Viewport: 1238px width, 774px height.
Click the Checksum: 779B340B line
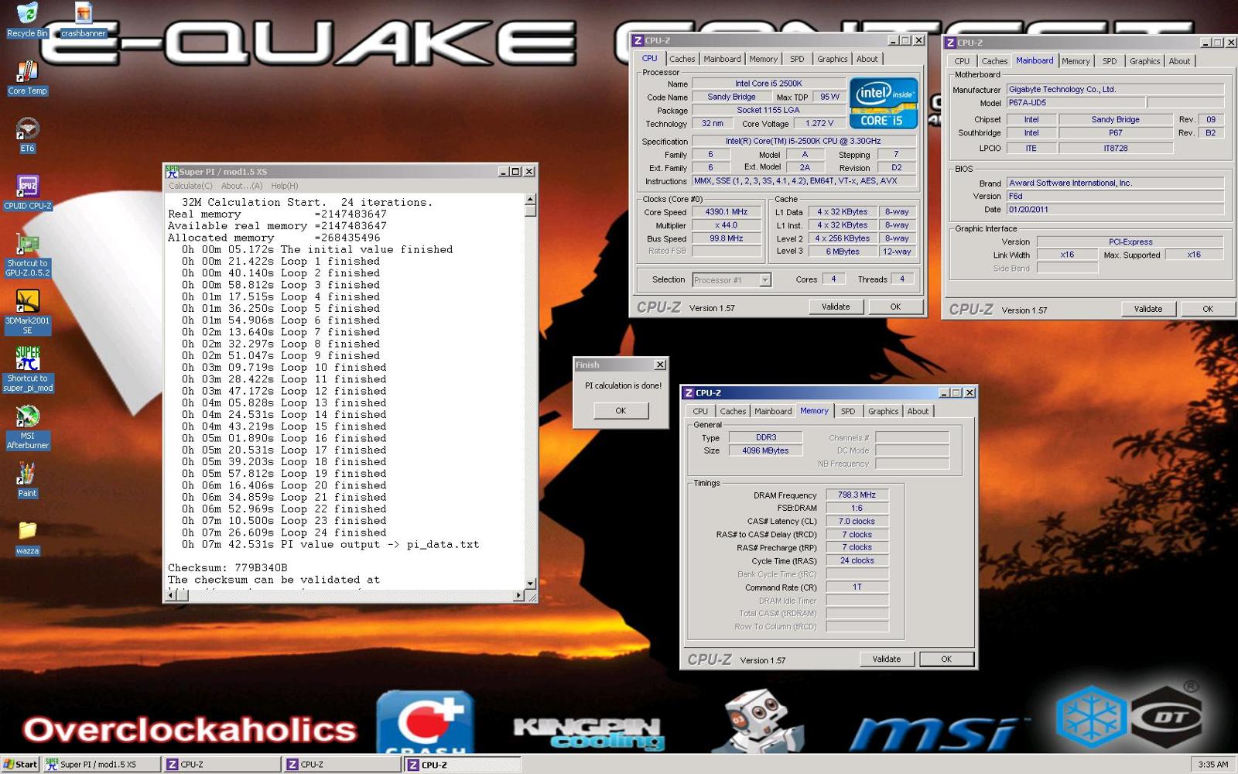click(227, 567)
